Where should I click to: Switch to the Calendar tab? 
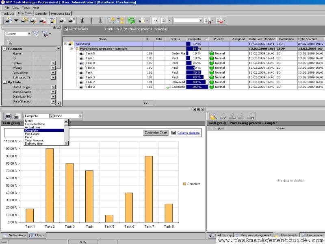click(x=41, y=13)
